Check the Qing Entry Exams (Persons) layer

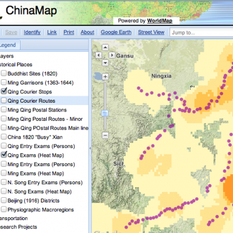click(x=4, y=146)
